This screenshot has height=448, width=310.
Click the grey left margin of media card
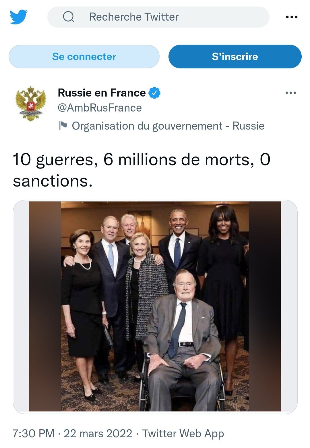(x=21, y=307)
